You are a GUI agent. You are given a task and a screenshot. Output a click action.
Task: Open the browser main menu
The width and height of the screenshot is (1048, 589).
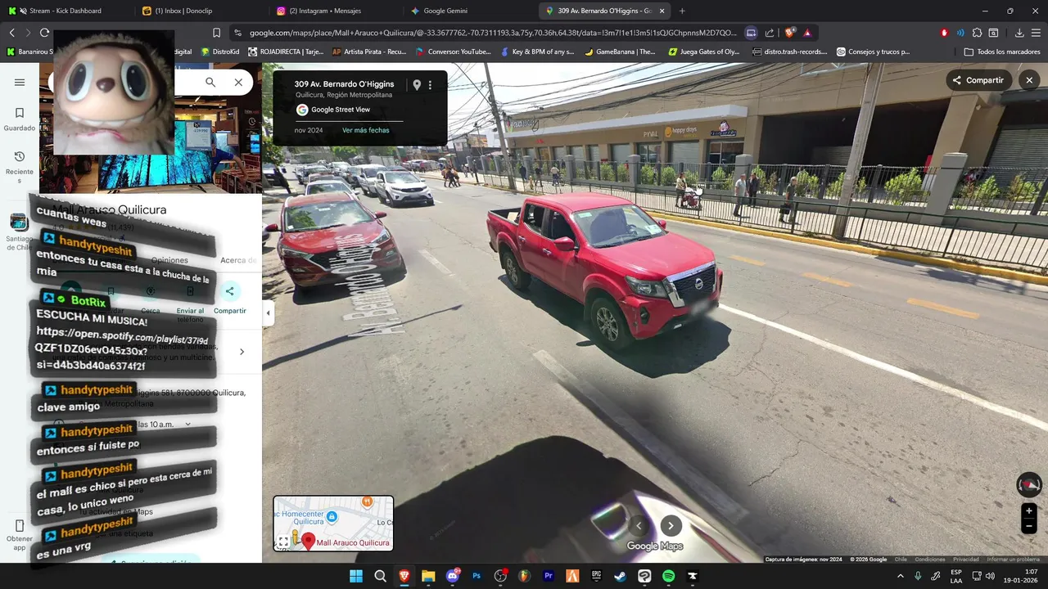point(1036,33)
